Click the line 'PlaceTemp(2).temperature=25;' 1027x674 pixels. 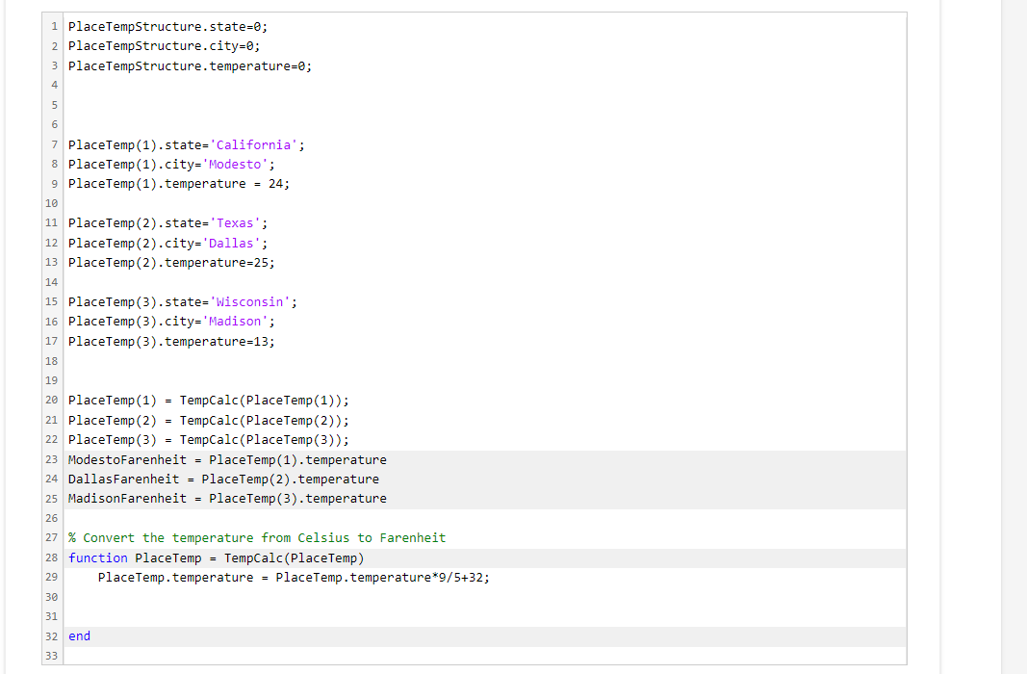point(171,263)
